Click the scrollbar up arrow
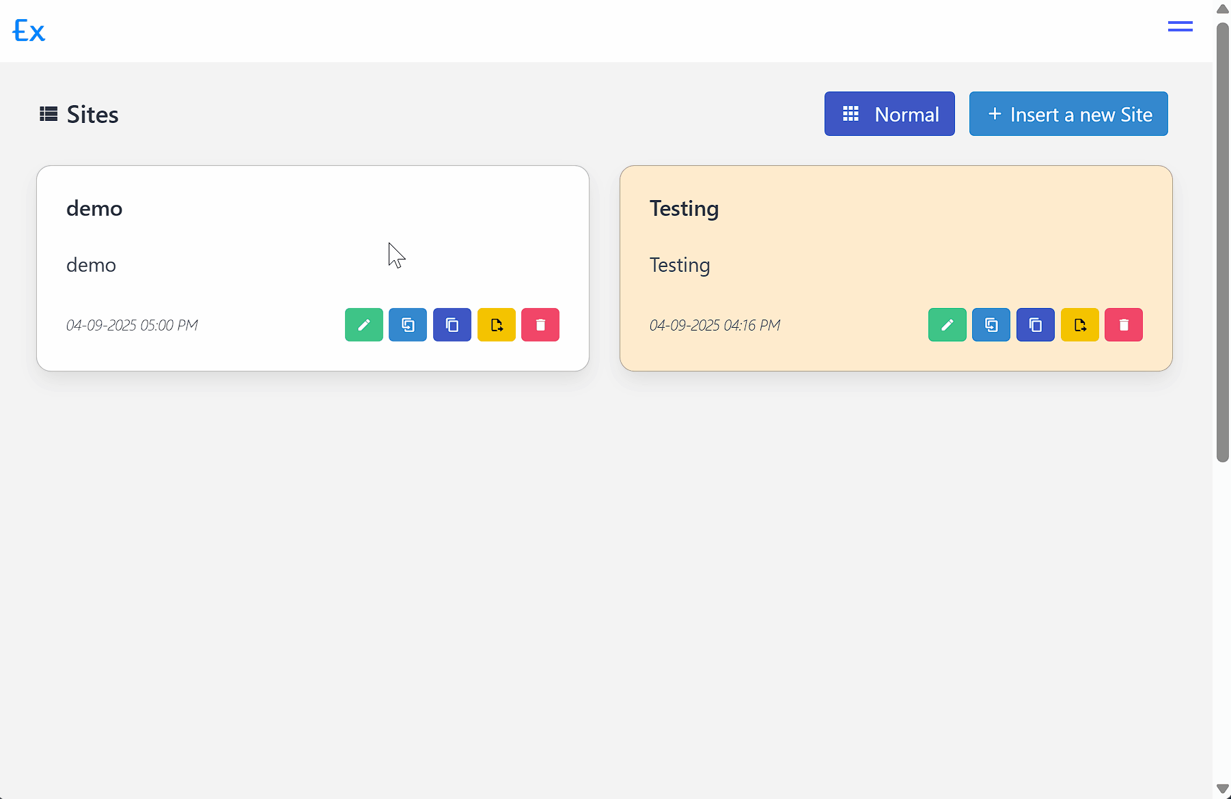 [x=1221, y=8]
